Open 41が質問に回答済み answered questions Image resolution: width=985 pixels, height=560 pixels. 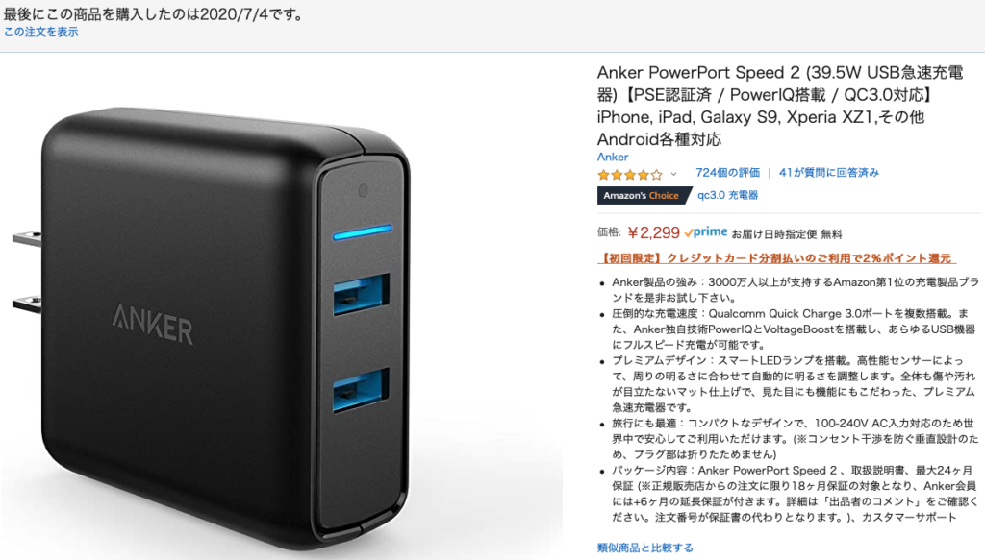tap(828, 173)
